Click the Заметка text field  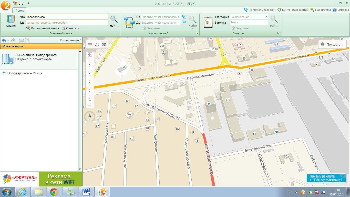[249, 23]
